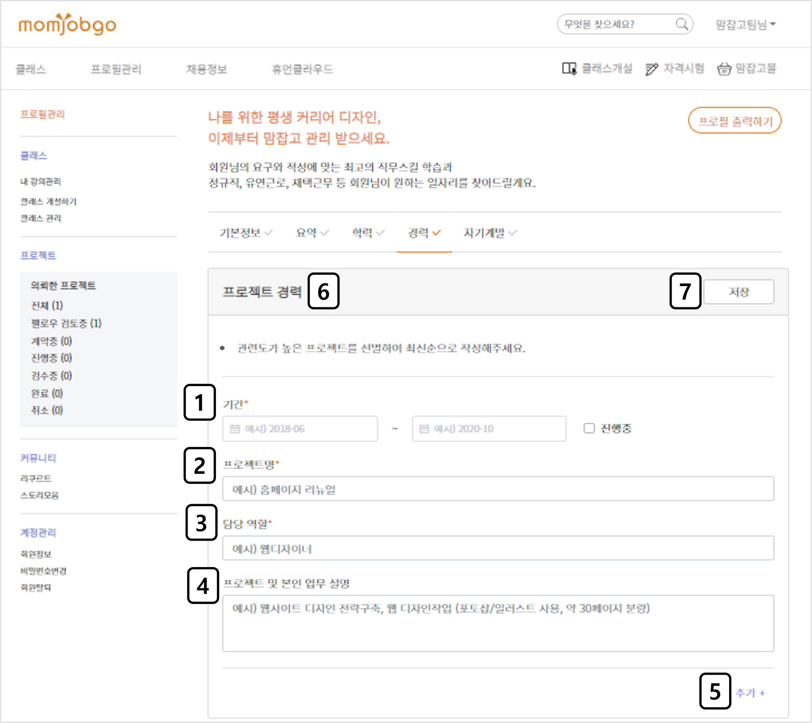Viewport: 812px width, 723px height.
Task: Click the end date calendar icon
Action: click(424, 429)
